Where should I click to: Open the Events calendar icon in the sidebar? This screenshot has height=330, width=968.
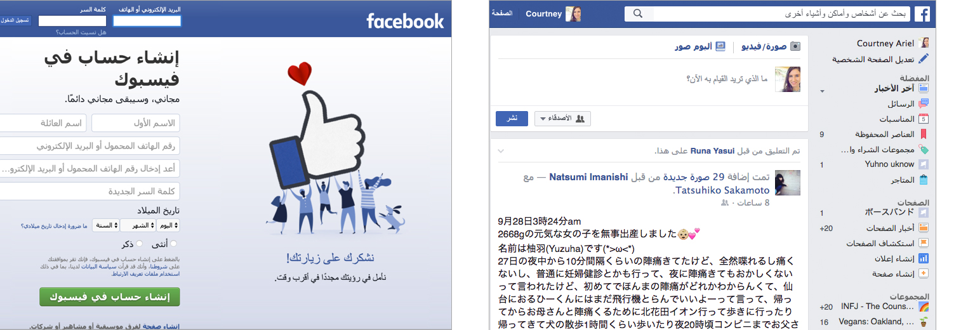point(924,119)
